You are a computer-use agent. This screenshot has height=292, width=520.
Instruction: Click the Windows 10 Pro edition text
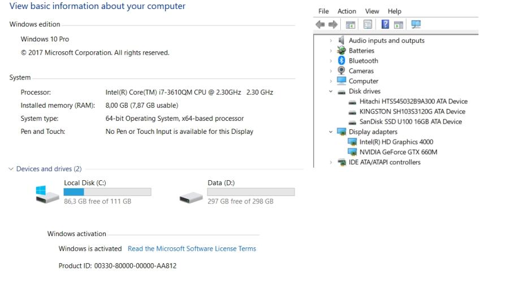[45, 39]
